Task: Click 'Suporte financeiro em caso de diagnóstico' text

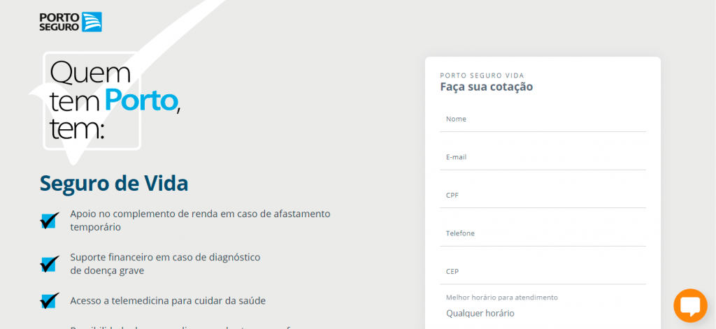Action: coord(165,257)
